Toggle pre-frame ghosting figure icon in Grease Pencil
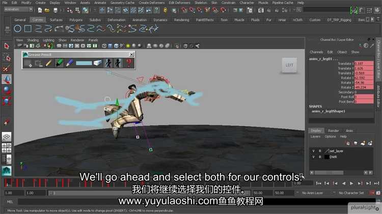 click(x=108, y=63)
